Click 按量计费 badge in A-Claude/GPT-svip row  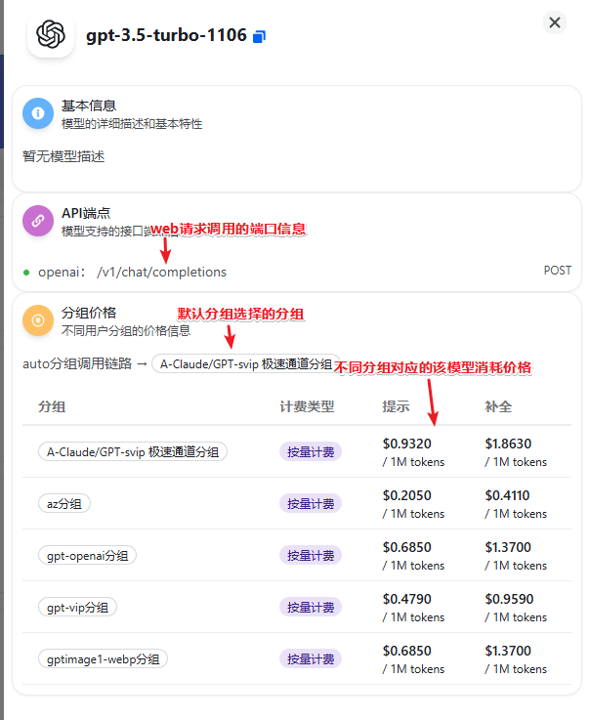[x=311, y=451]
